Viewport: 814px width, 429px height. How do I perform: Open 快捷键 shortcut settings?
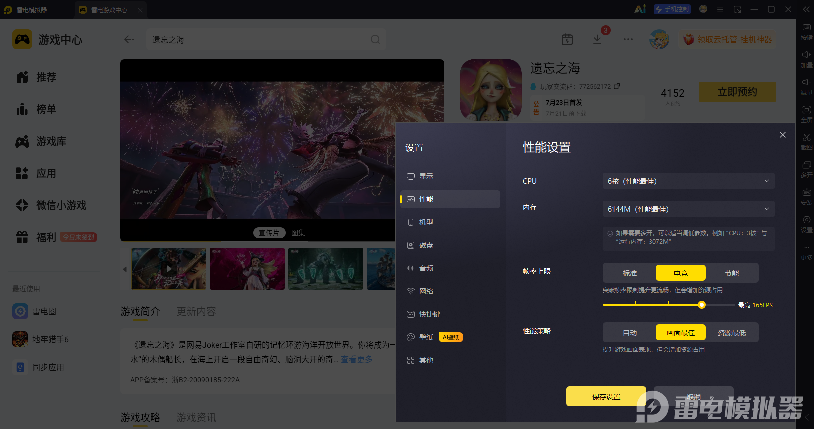(450, 314)
